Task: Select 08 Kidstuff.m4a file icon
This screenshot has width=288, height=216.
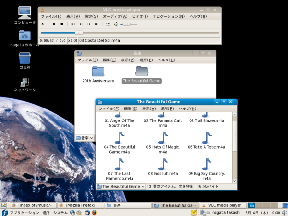Action: [163, 164]
